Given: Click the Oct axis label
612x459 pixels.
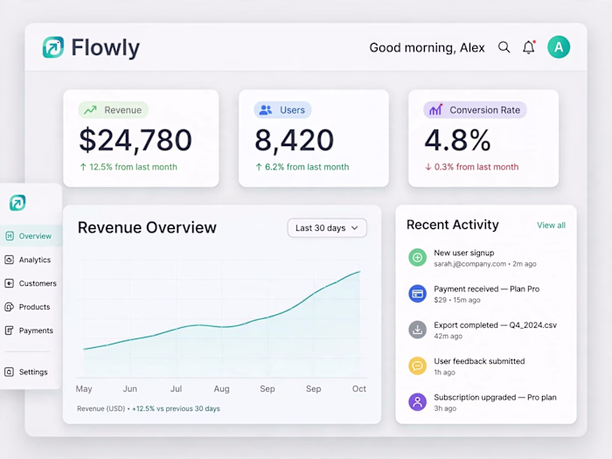Looking at the screenshot, I should click(359, 389).
